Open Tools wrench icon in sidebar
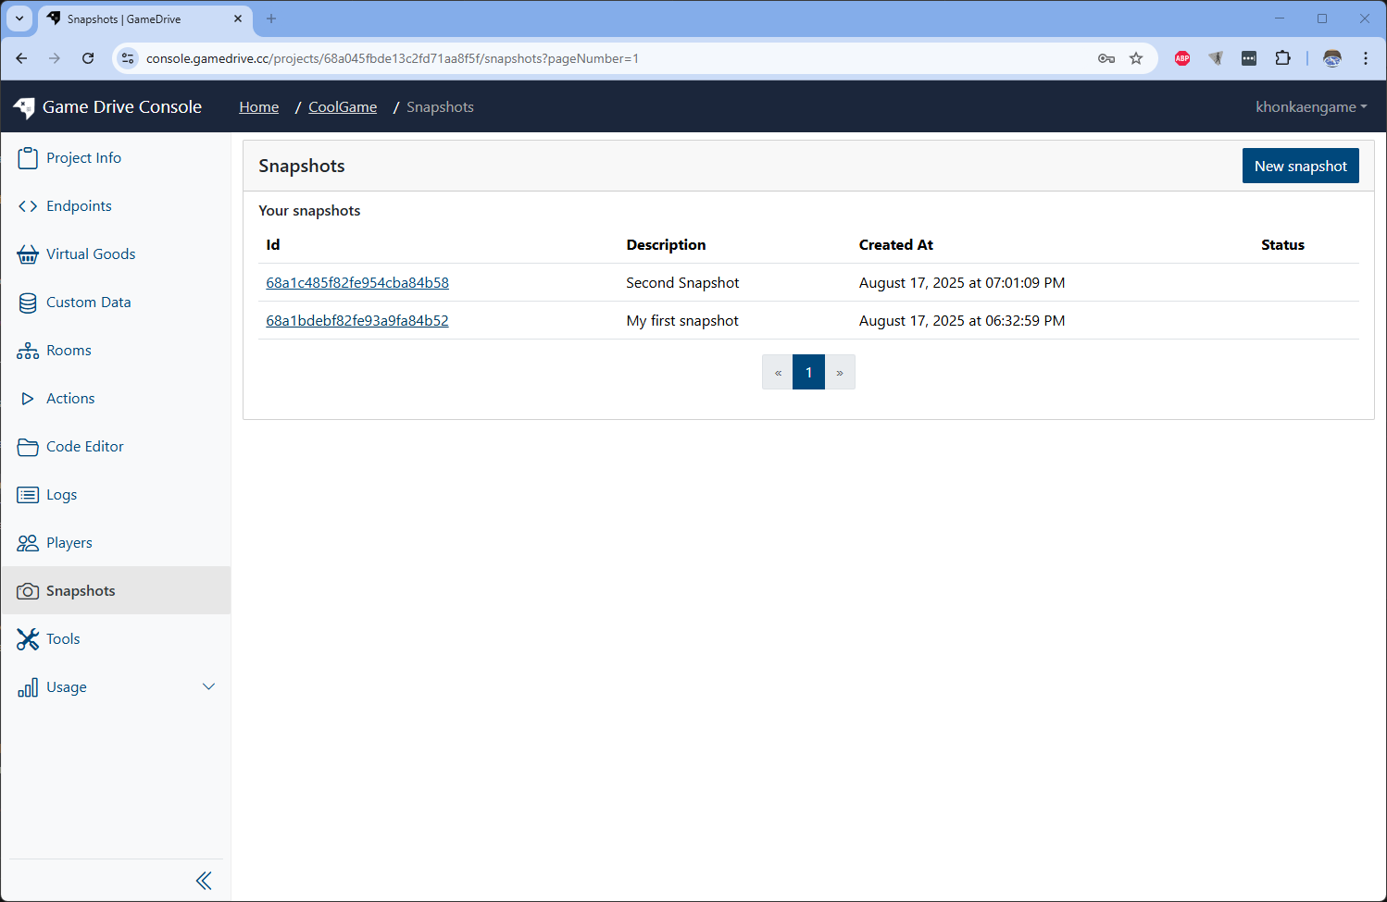The image size is (1387, 902). point(28,639)
